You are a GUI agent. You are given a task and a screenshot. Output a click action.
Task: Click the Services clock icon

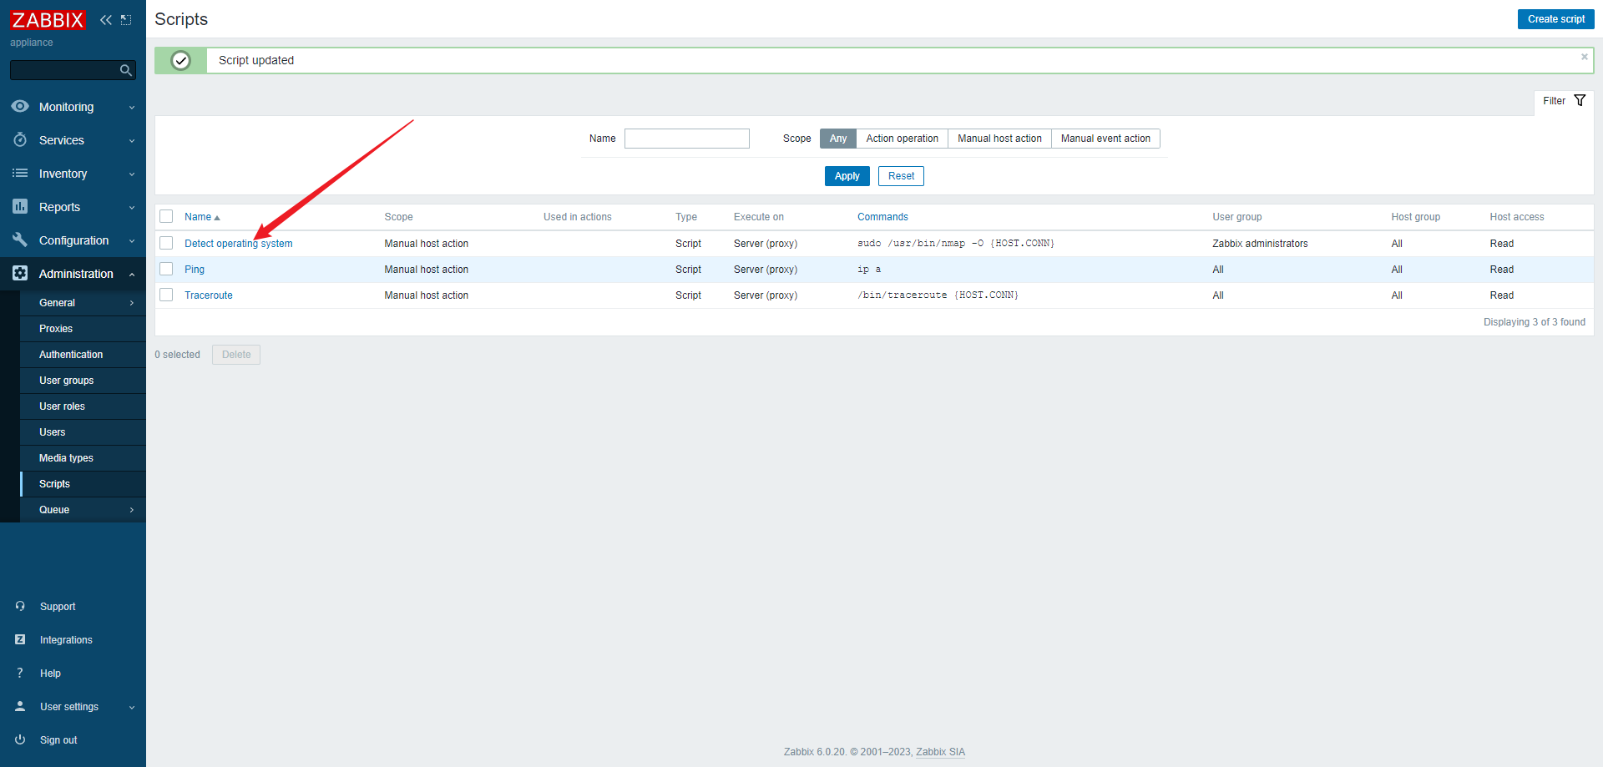coord(20,139)
